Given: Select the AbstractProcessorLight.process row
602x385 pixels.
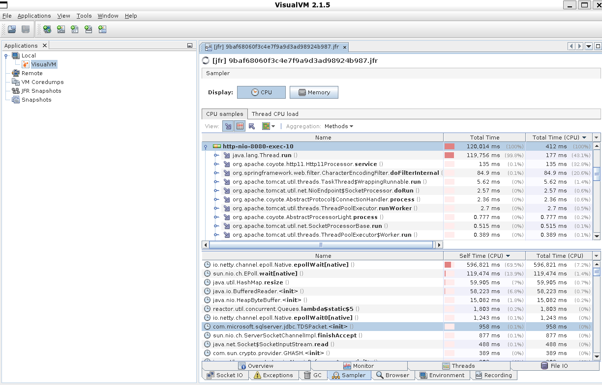Looking at the screenshot, I should pos(397,217).
